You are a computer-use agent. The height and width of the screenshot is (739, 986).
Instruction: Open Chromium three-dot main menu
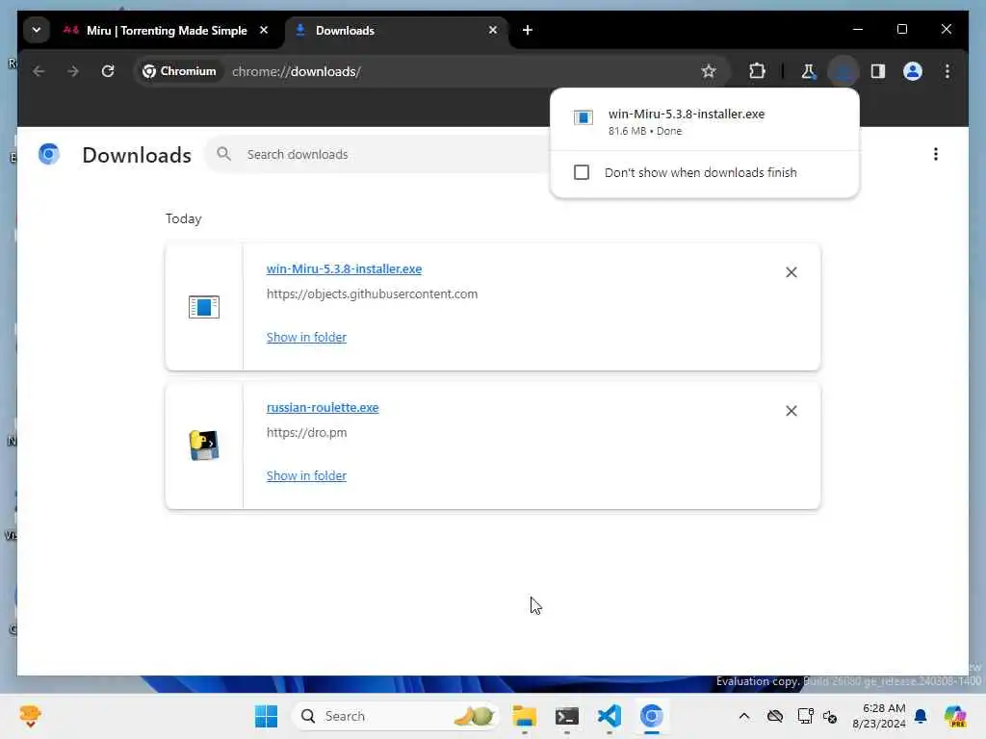click(947, 71)
